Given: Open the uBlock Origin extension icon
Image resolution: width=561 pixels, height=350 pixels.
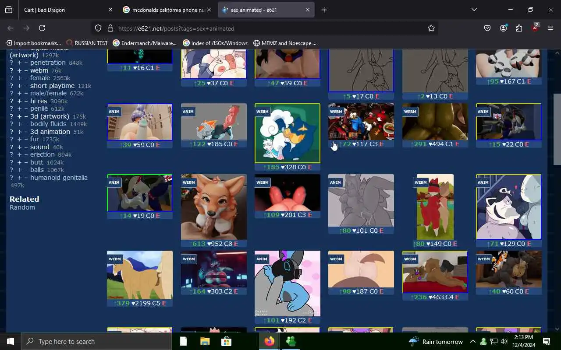Looking at the screenshot, I should (x=535, y=28).
